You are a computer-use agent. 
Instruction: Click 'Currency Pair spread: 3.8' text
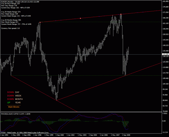click(10, 28)
